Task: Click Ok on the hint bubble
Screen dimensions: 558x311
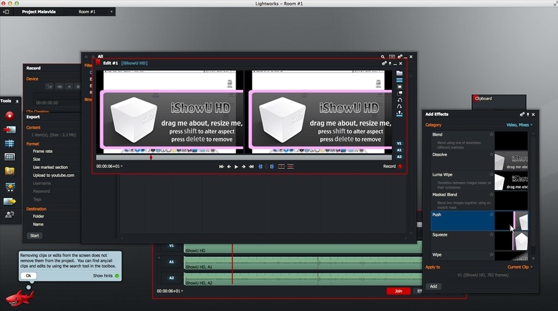Action: [x=28, y=276]
